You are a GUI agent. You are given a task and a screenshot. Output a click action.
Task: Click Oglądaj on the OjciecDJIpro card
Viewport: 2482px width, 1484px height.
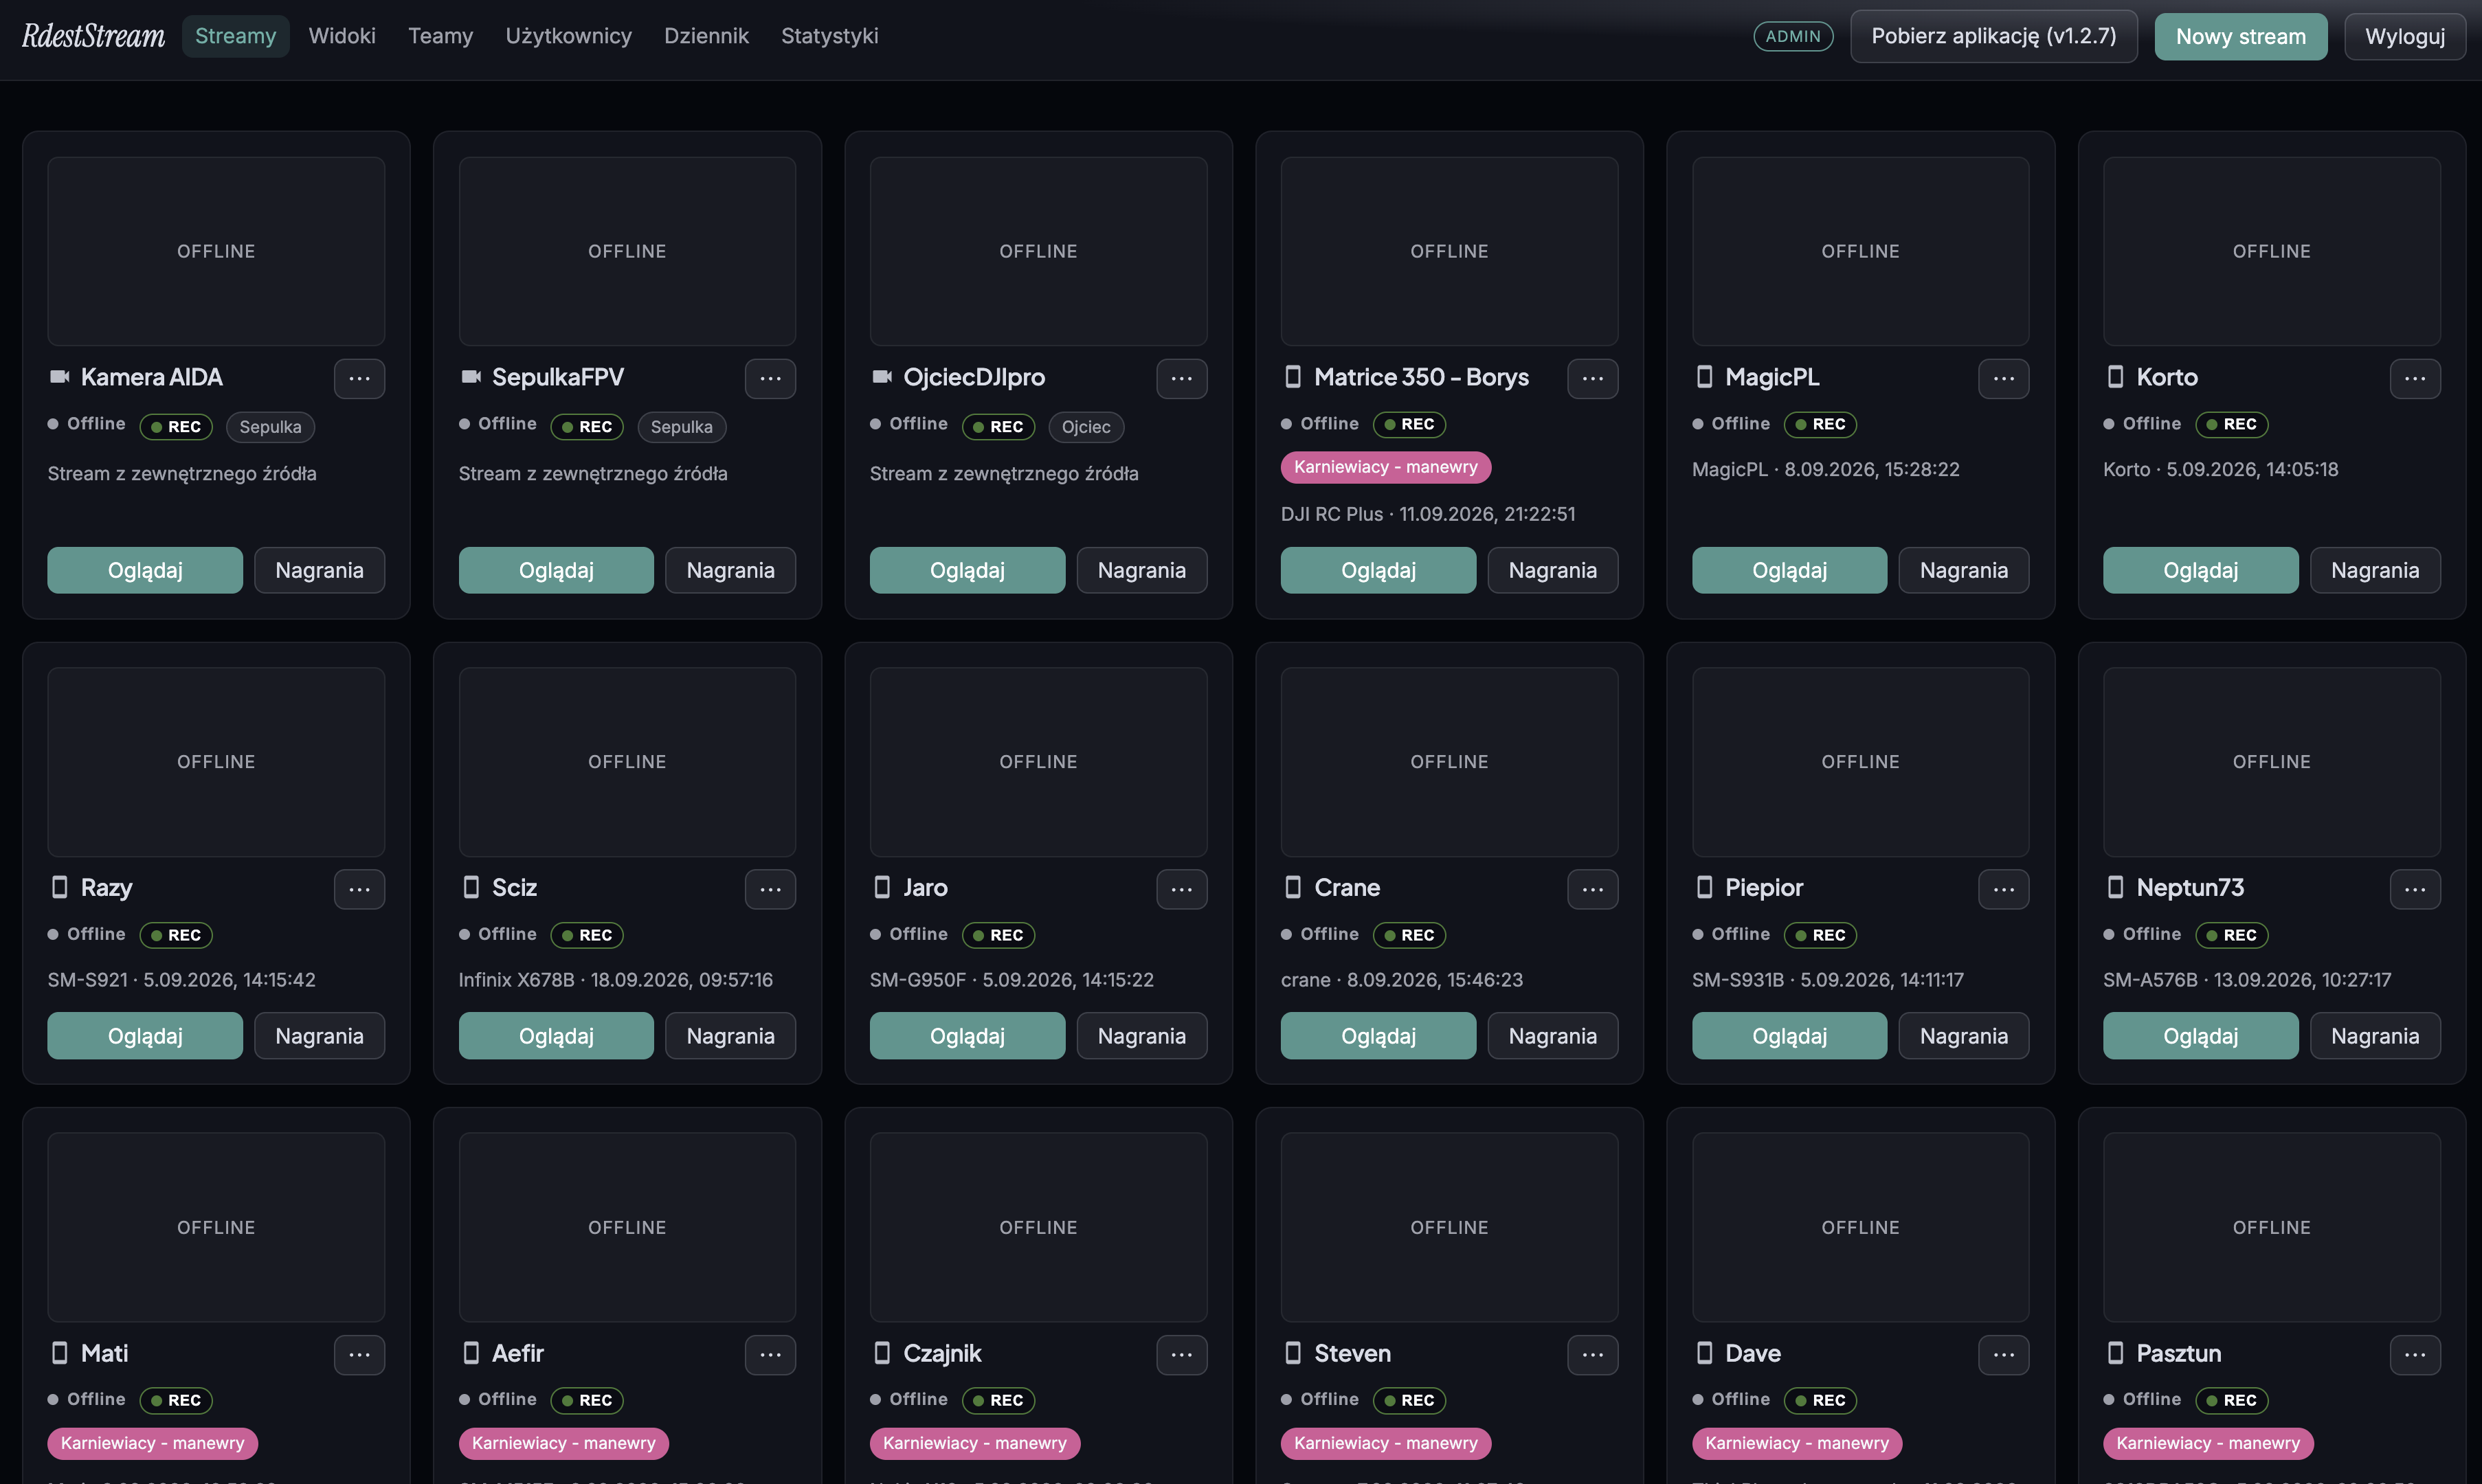click(x=967, y=570)
